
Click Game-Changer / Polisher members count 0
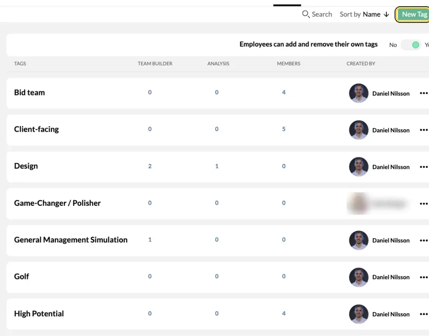tap(284, 203)
